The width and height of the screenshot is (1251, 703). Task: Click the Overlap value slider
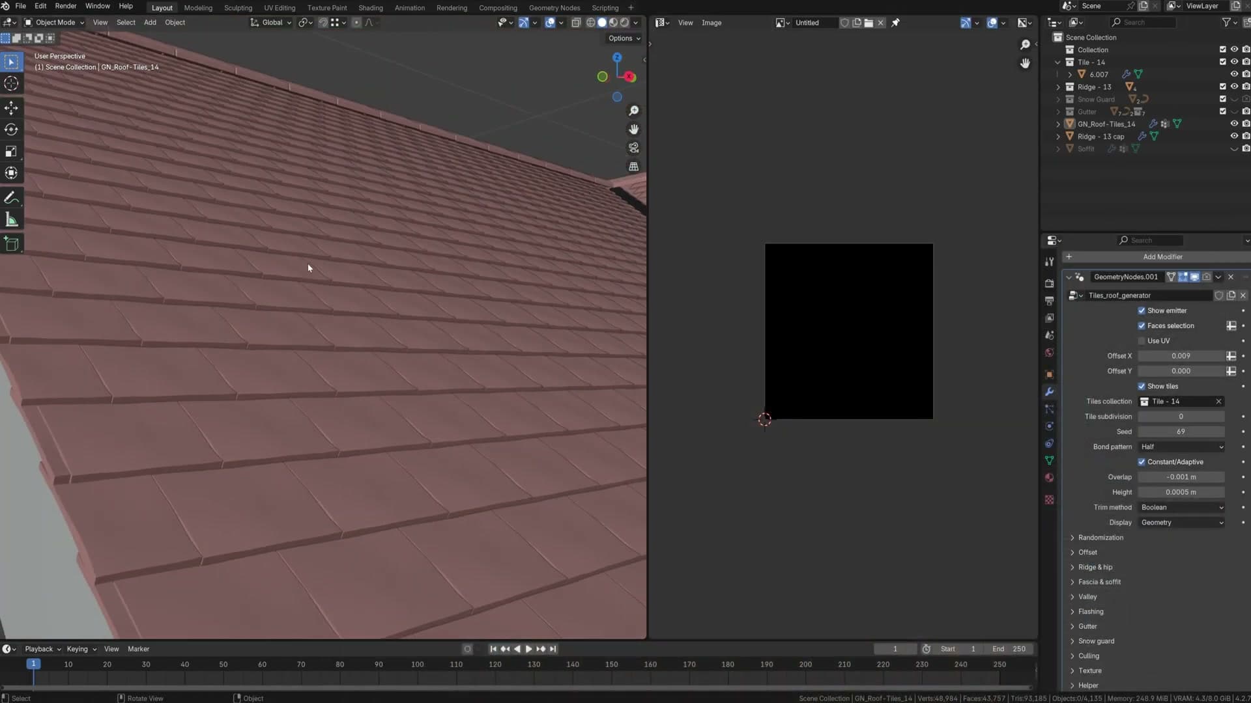(x=1181, y=477)
